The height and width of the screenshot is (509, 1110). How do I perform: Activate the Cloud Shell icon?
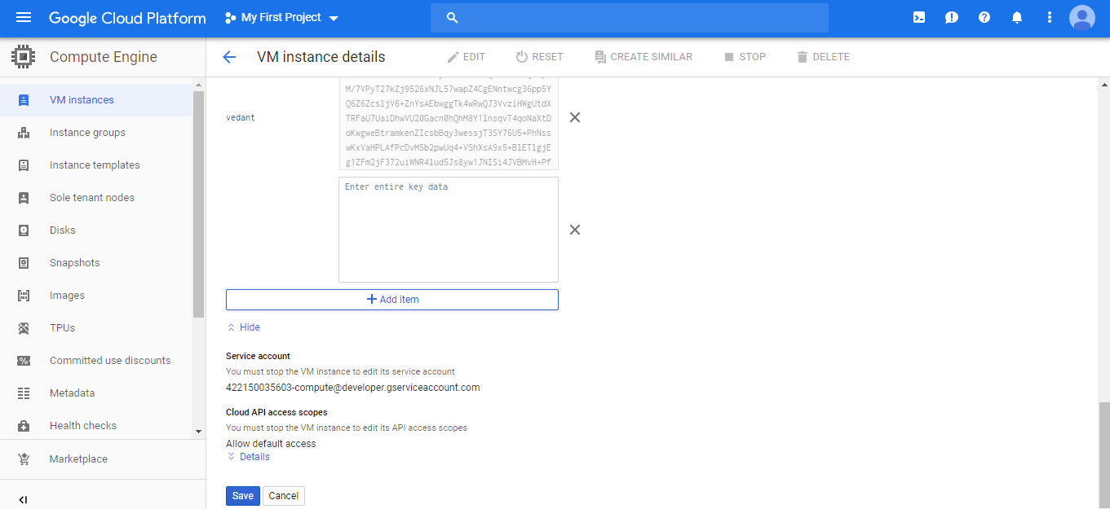pos(919,17)
